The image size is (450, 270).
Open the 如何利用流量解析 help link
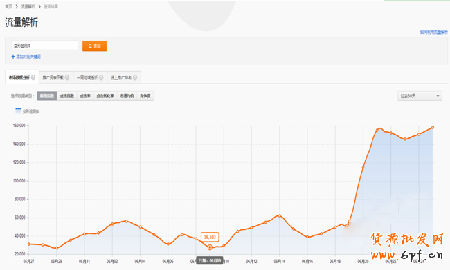[434, 32]
